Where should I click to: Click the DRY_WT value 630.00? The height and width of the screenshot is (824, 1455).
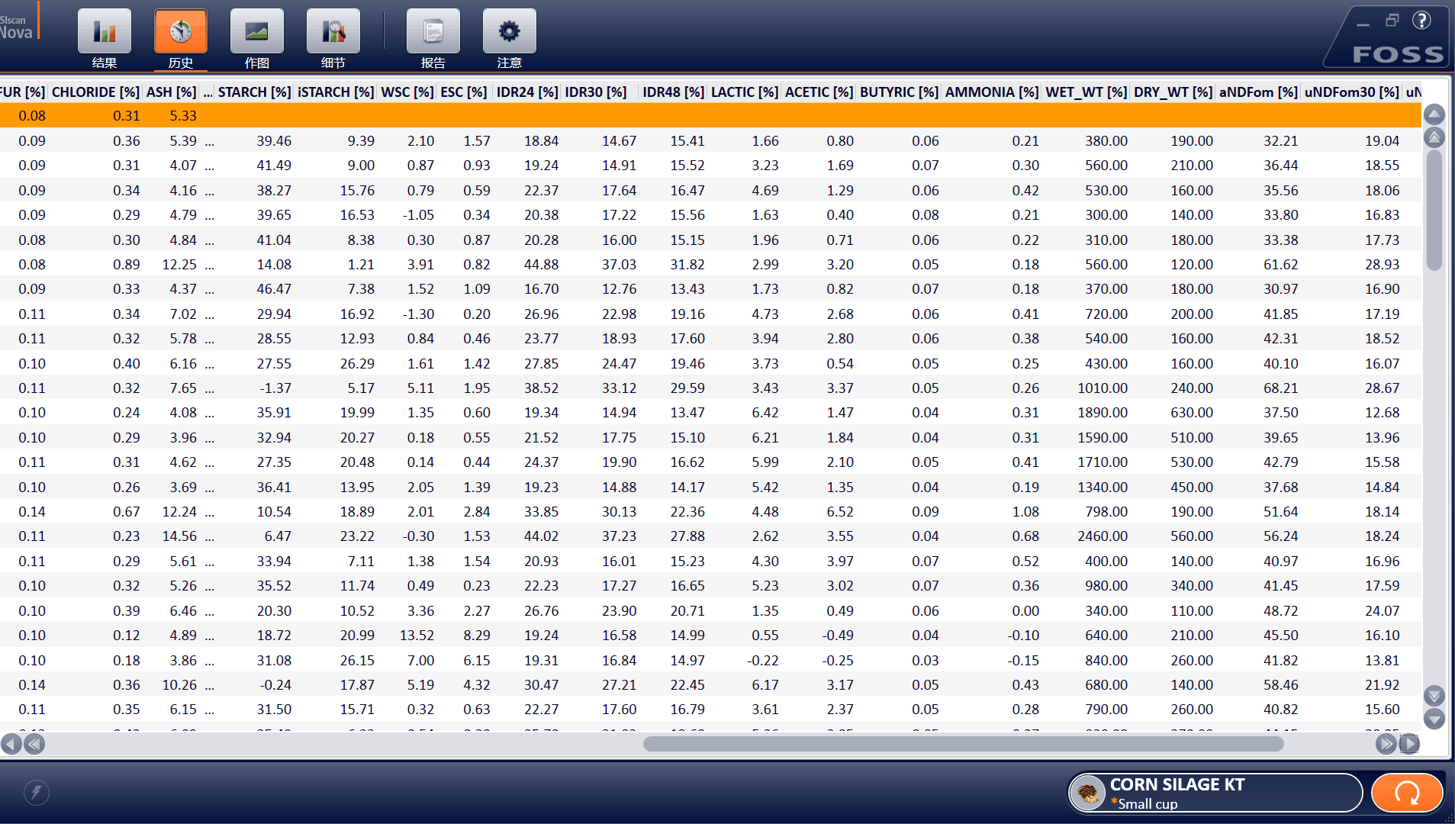point(1192,413)
